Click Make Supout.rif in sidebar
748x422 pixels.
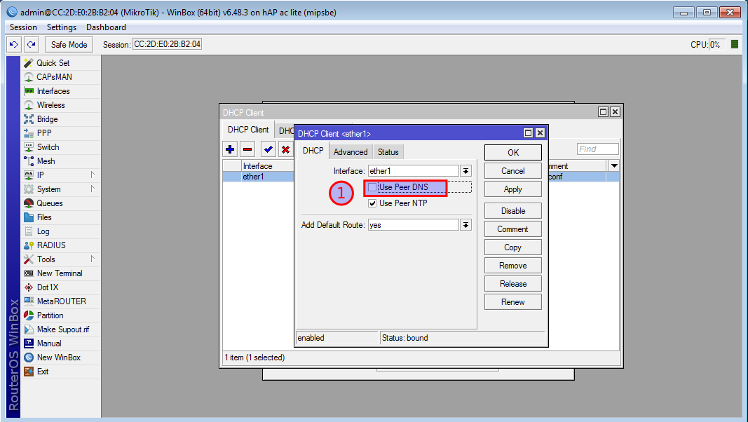[63, 329]
